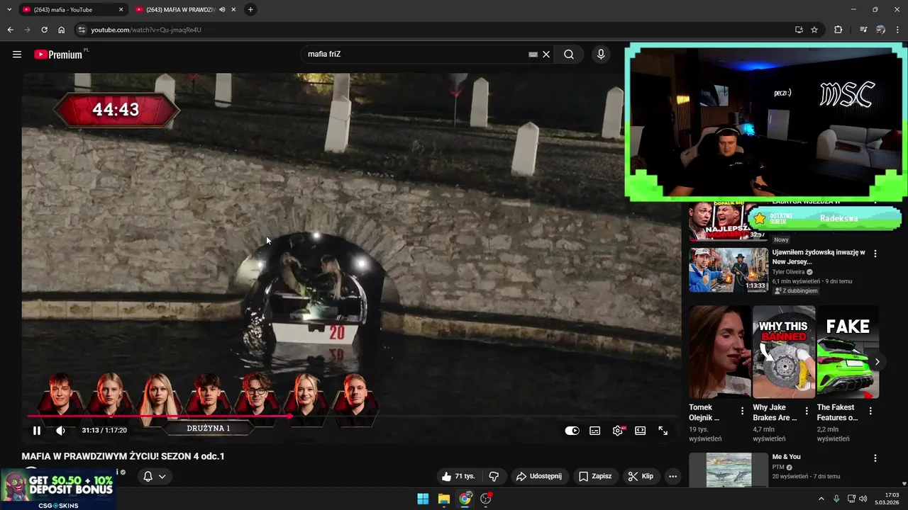Screen dimensions: 908x510
Task: Open options for 'Me & You' video
Action: pyautogui.click(x=875, y=458)
